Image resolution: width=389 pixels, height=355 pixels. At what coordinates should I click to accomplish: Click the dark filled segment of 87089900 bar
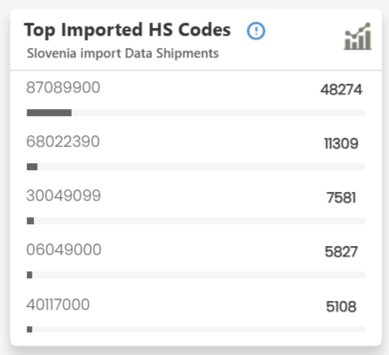click(x=49, y=113)
